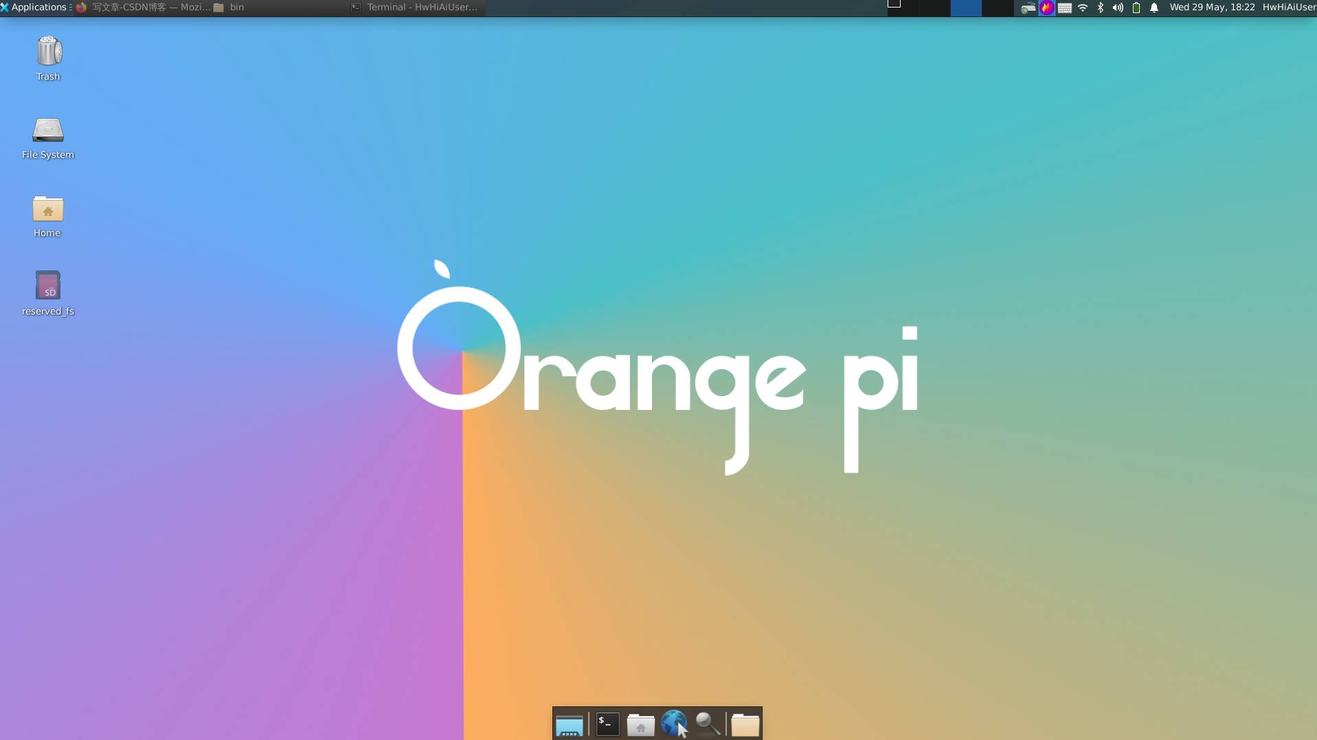Open the Bluetooth tray icon

[x=1101, y=8]
